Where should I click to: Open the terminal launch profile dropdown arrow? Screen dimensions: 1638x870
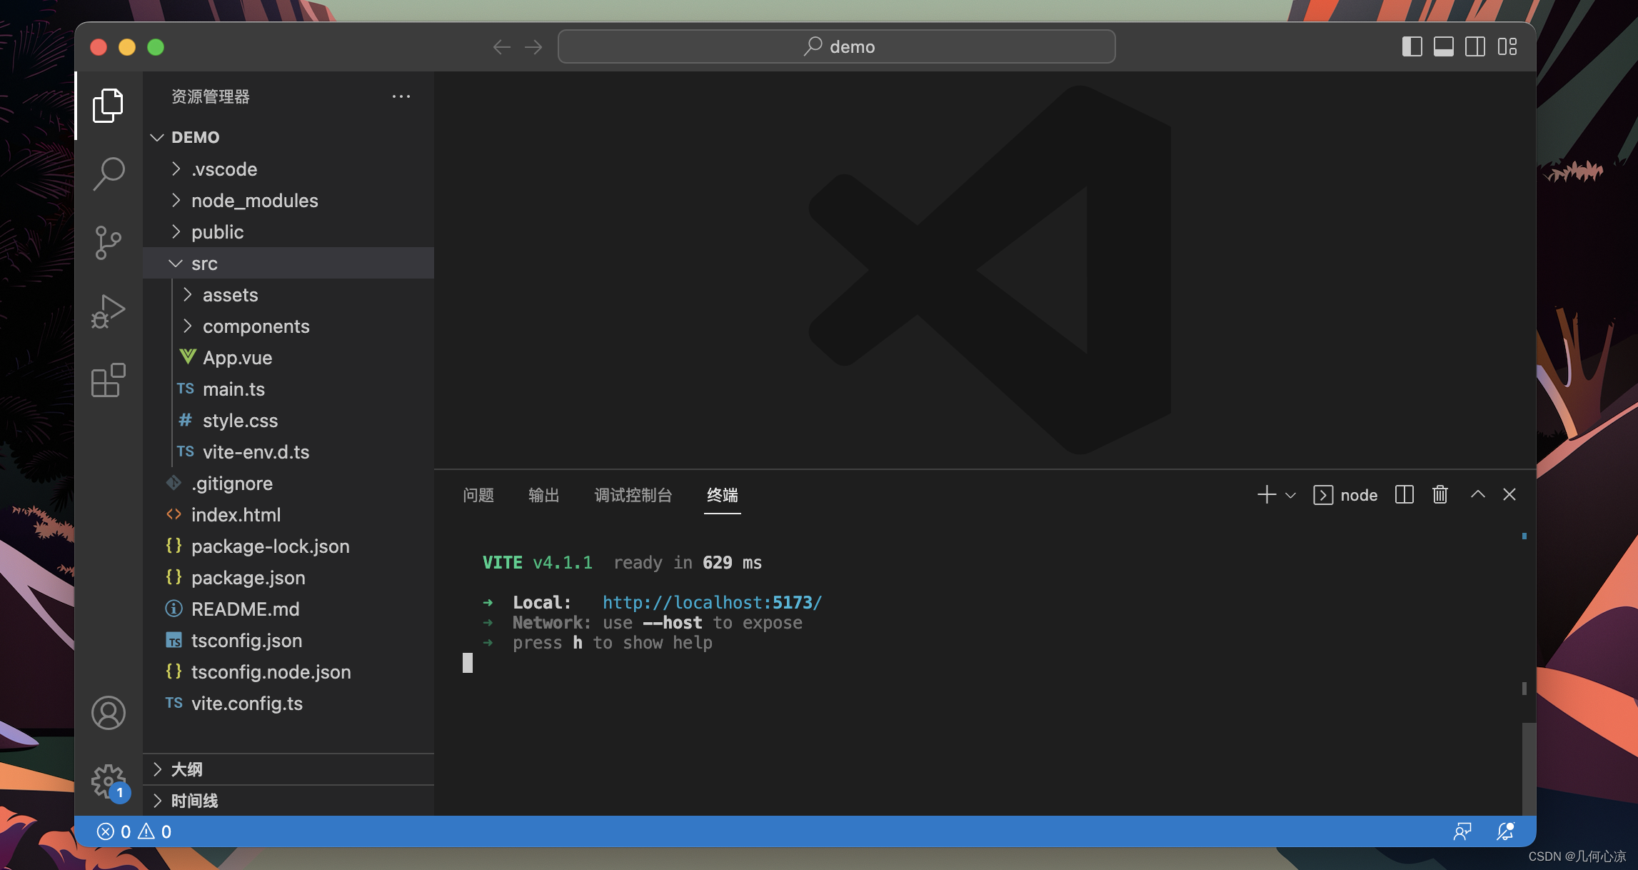click(x=1290, y=495)
